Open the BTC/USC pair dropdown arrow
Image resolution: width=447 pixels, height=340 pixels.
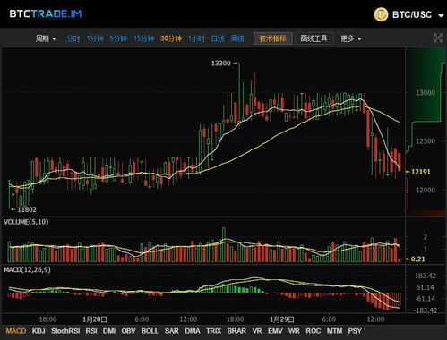tap(441, 15)
